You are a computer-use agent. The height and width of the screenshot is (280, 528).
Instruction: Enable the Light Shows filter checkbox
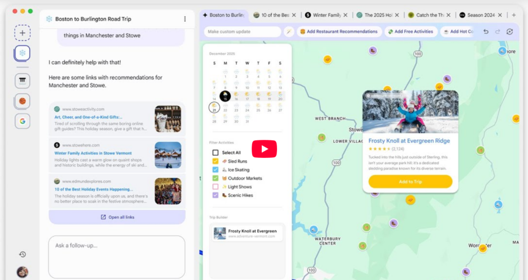[216, 187]
